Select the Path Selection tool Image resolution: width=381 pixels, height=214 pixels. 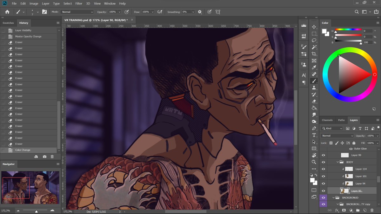[314, 142]
